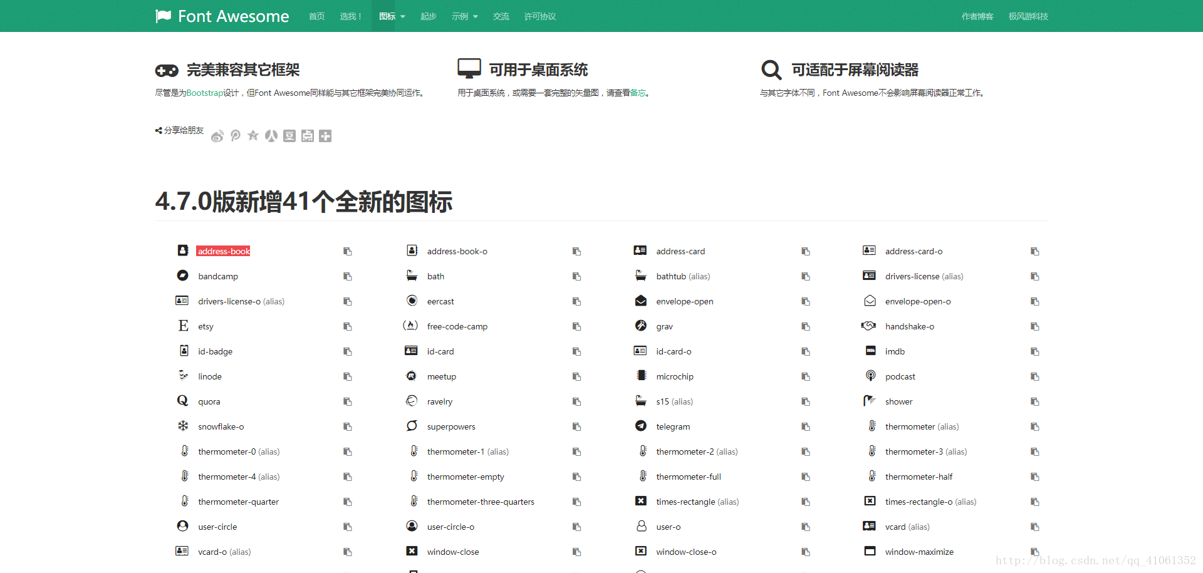Click the bath icon
The width and height of the screenshot is (1203, 573).
coord(412,276)
